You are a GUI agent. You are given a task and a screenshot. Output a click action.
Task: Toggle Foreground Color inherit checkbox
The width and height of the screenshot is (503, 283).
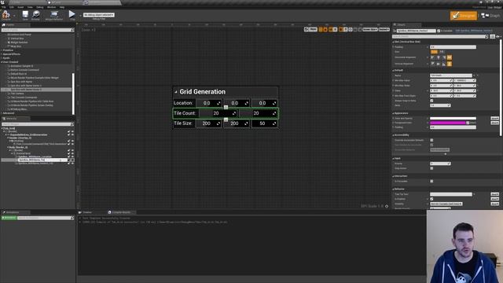point(468,123)
